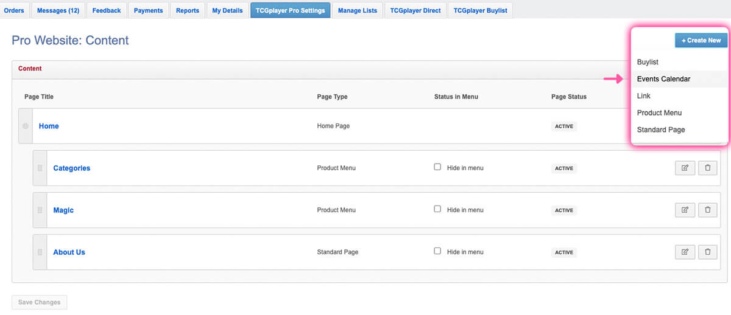The width and height of the screenshot is (731, 315).
Task: Select the TCGplayer Pro Settings tab
Action: coord(291,10)
